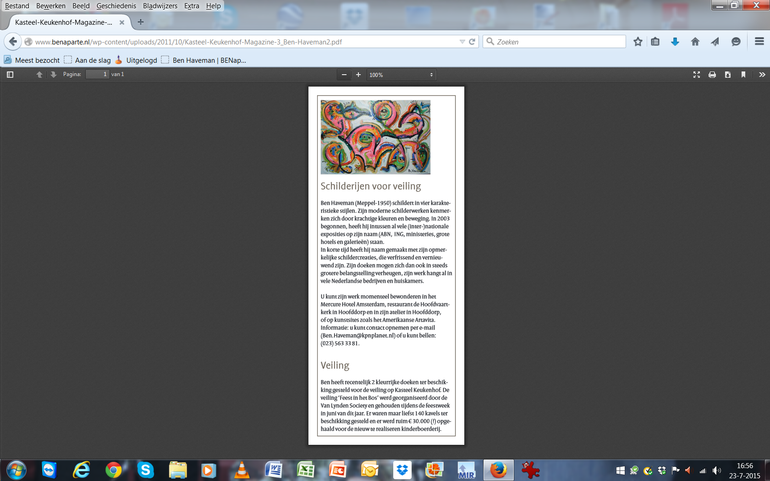This screenshot has height=481, width=770.
Task: Open the Extra menu
Action: 192,6
